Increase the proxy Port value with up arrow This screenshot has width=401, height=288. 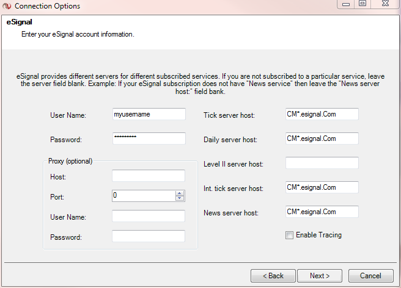[x=180, y=193]
